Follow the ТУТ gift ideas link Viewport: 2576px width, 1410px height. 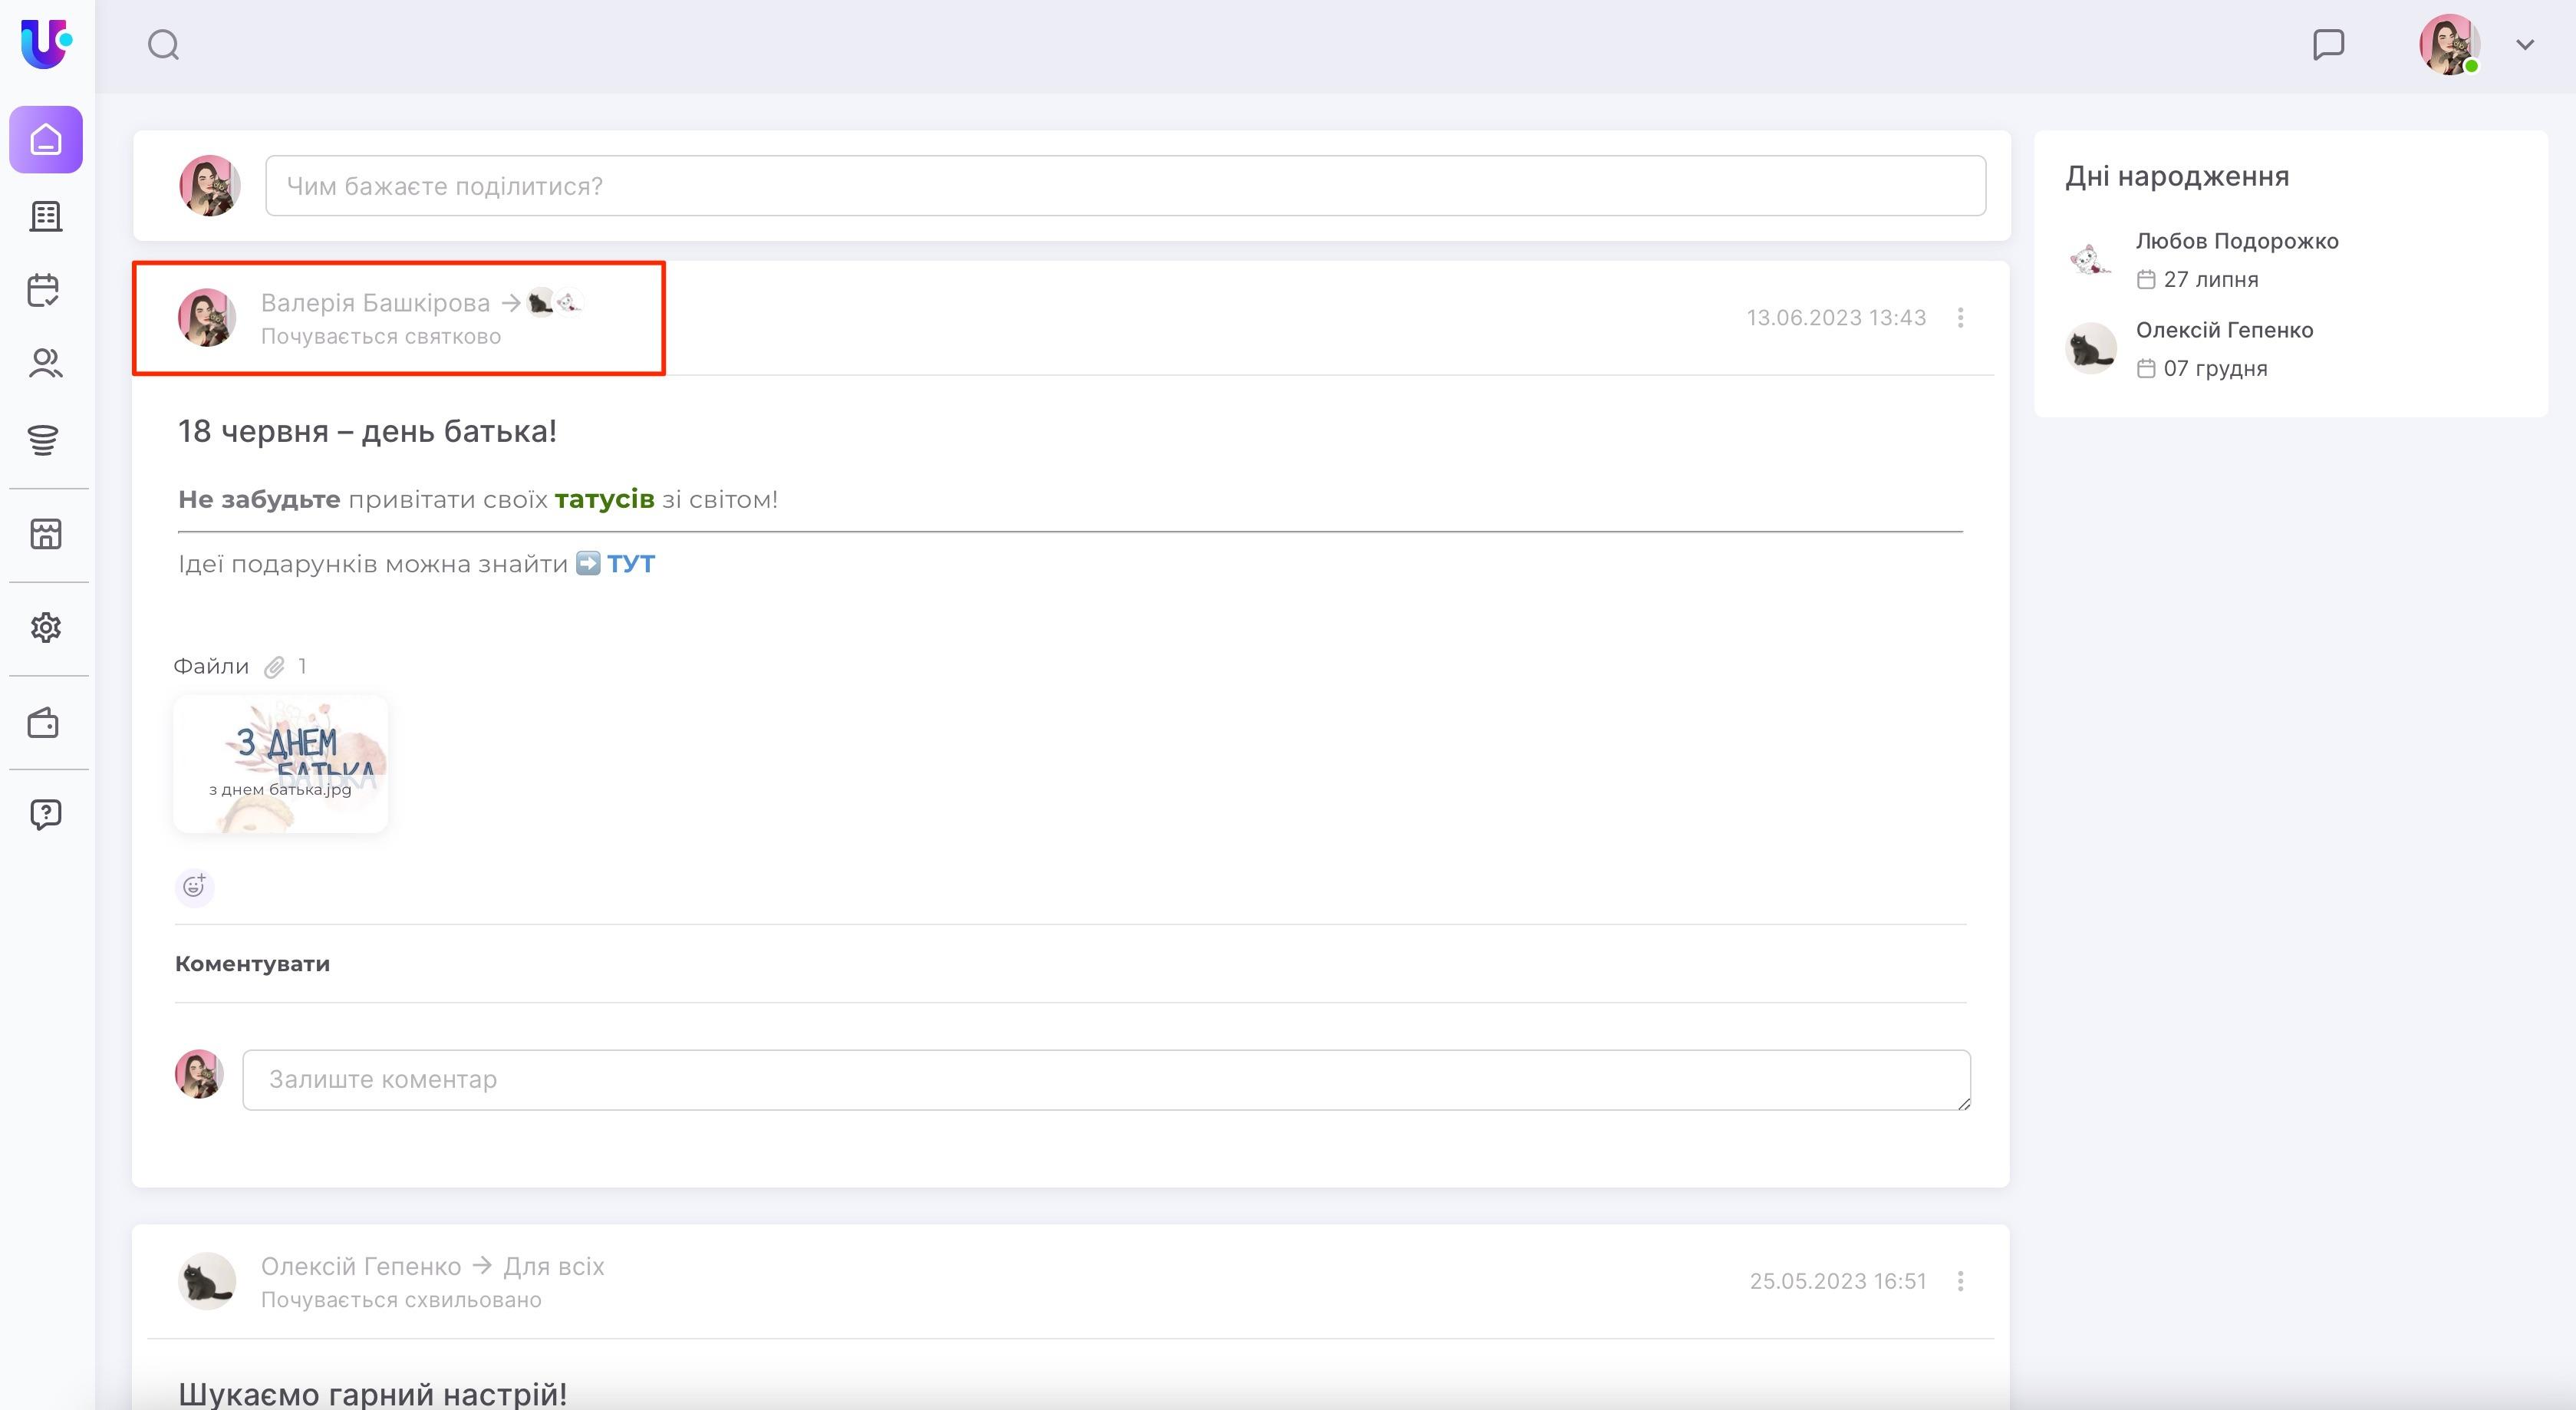(x=630, y=564)
